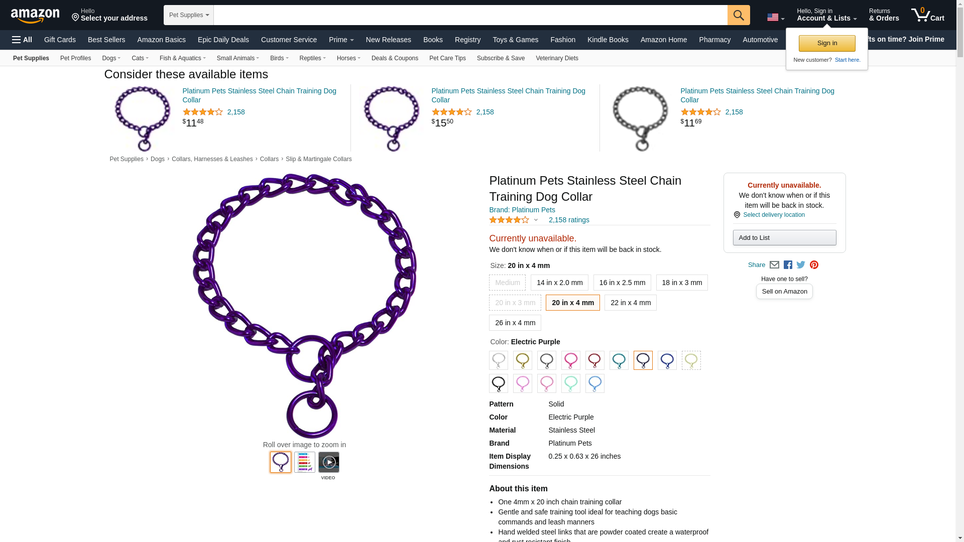Share on Pinterest icon
The height and width of the screenshot is (542, 964).
(814, 265)
